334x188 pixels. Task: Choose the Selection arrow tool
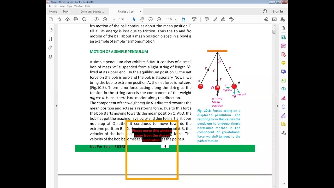click(x=134, y=19)
